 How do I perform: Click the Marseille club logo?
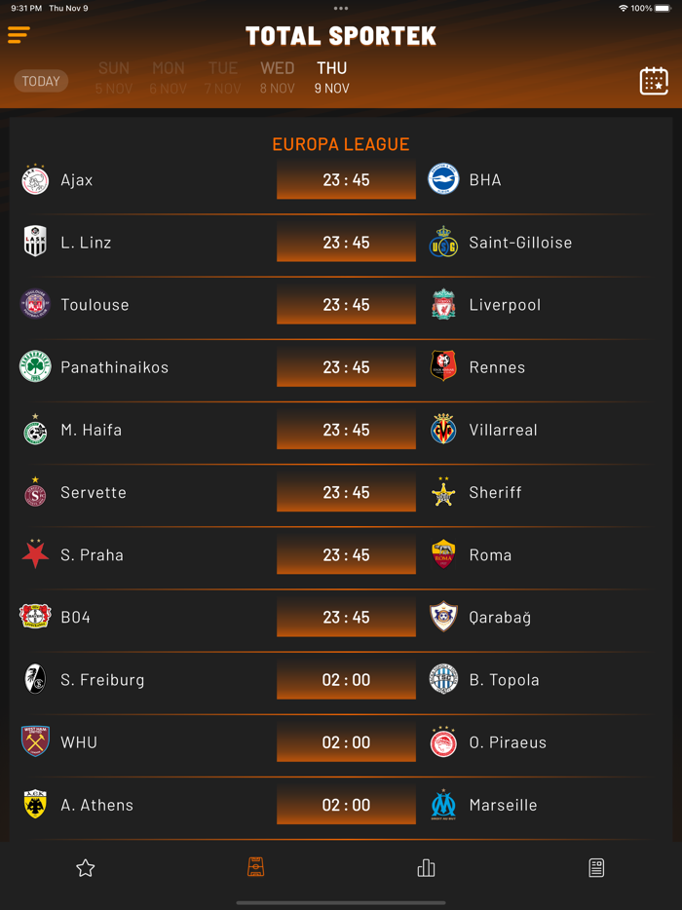tap(443, 805)
